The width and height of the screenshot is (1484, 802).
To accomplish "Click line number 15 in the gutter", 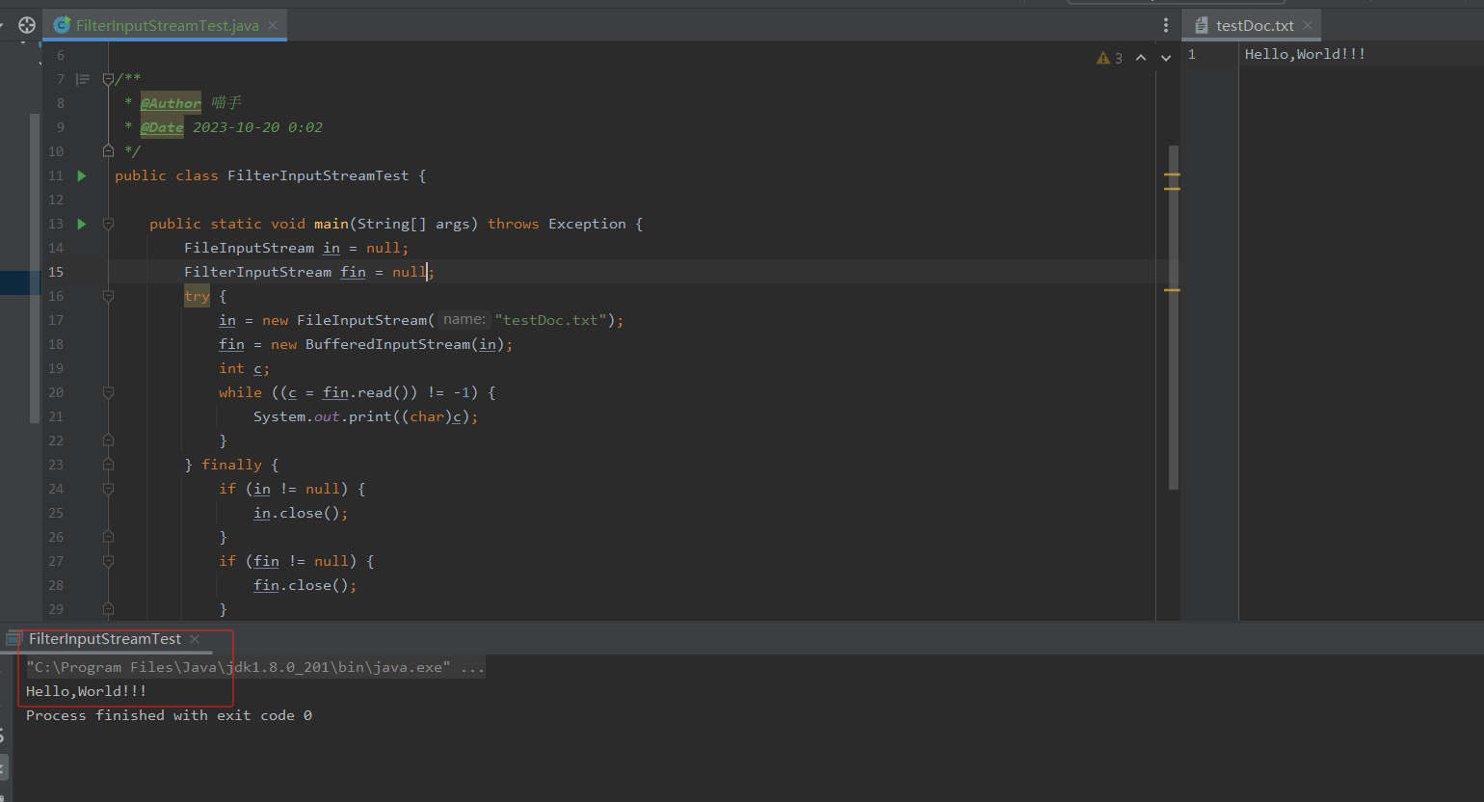I will click(x=56, y=272).
